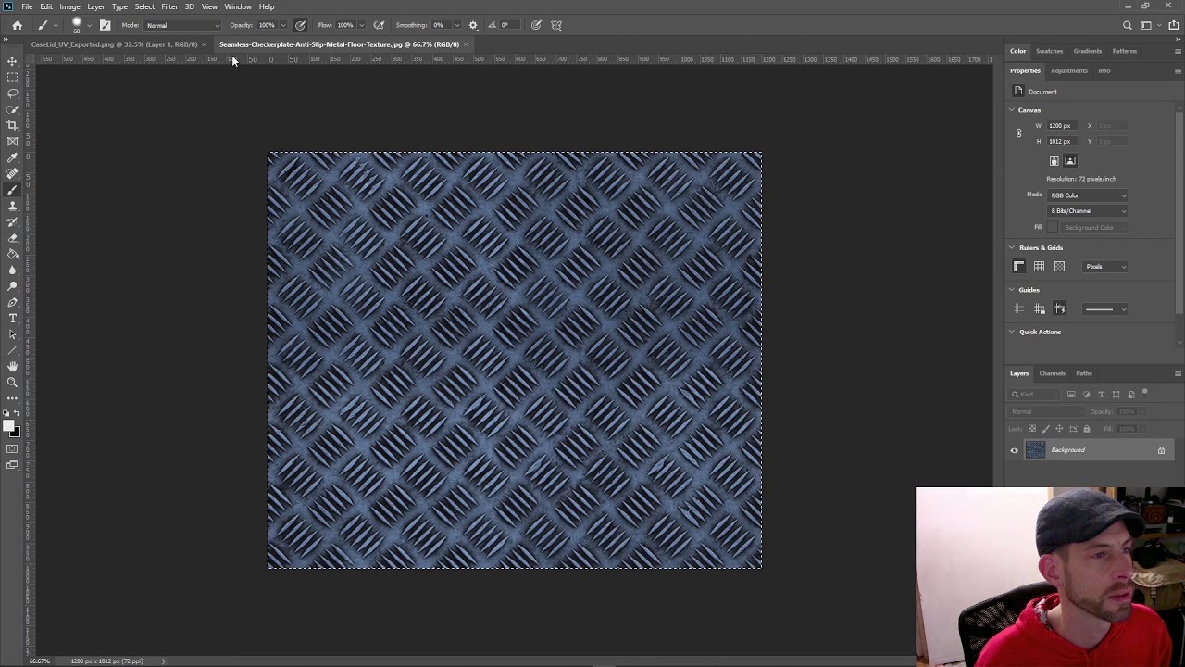The height and width of the screenshot is (667, 1185).
Task: Open the RGB Color mode dropdown
Action: tap(1088, 195)
